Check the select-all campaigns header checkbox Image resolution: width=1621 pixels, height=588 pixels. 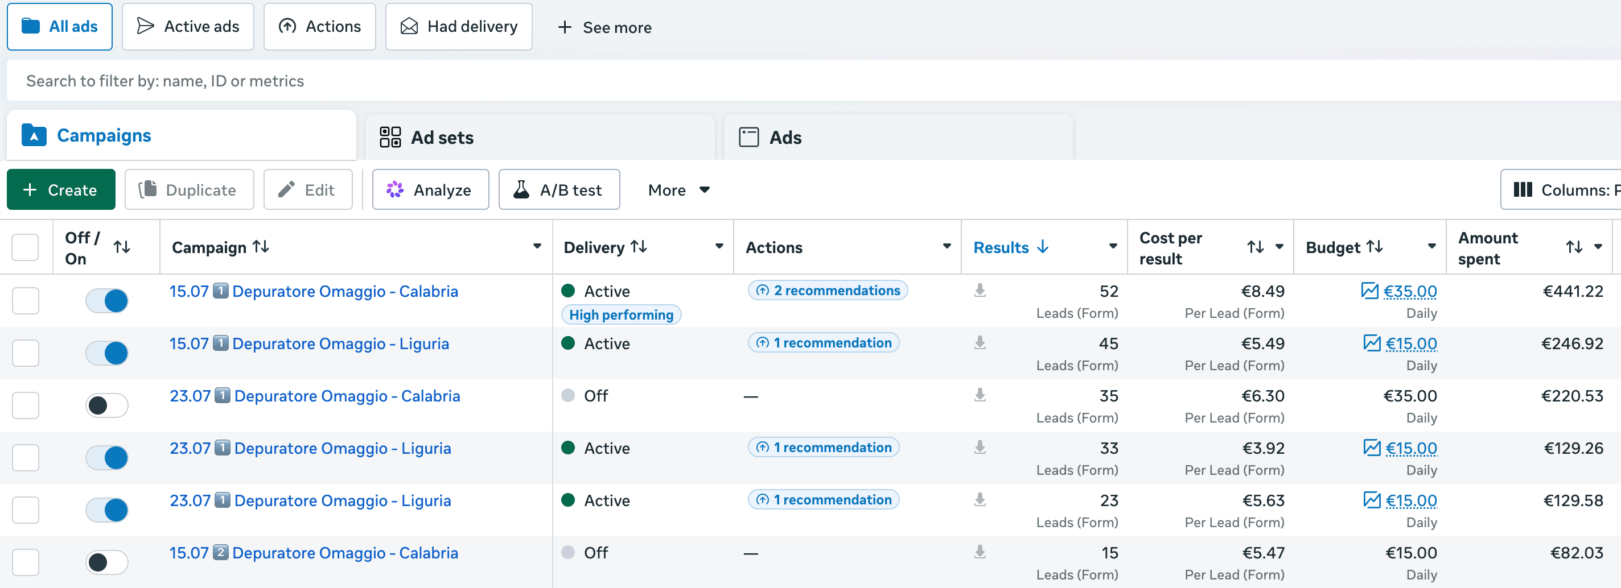pyautogui.click(x=25, y=247)
